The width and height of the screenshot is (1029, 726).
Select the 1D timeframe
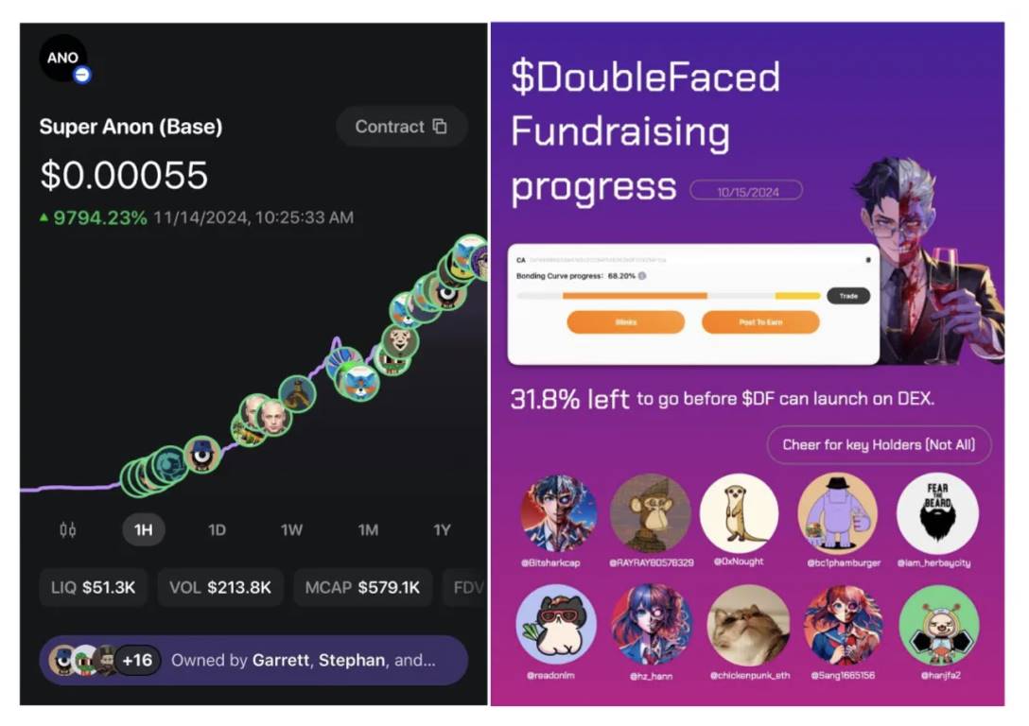pos(217,530)
